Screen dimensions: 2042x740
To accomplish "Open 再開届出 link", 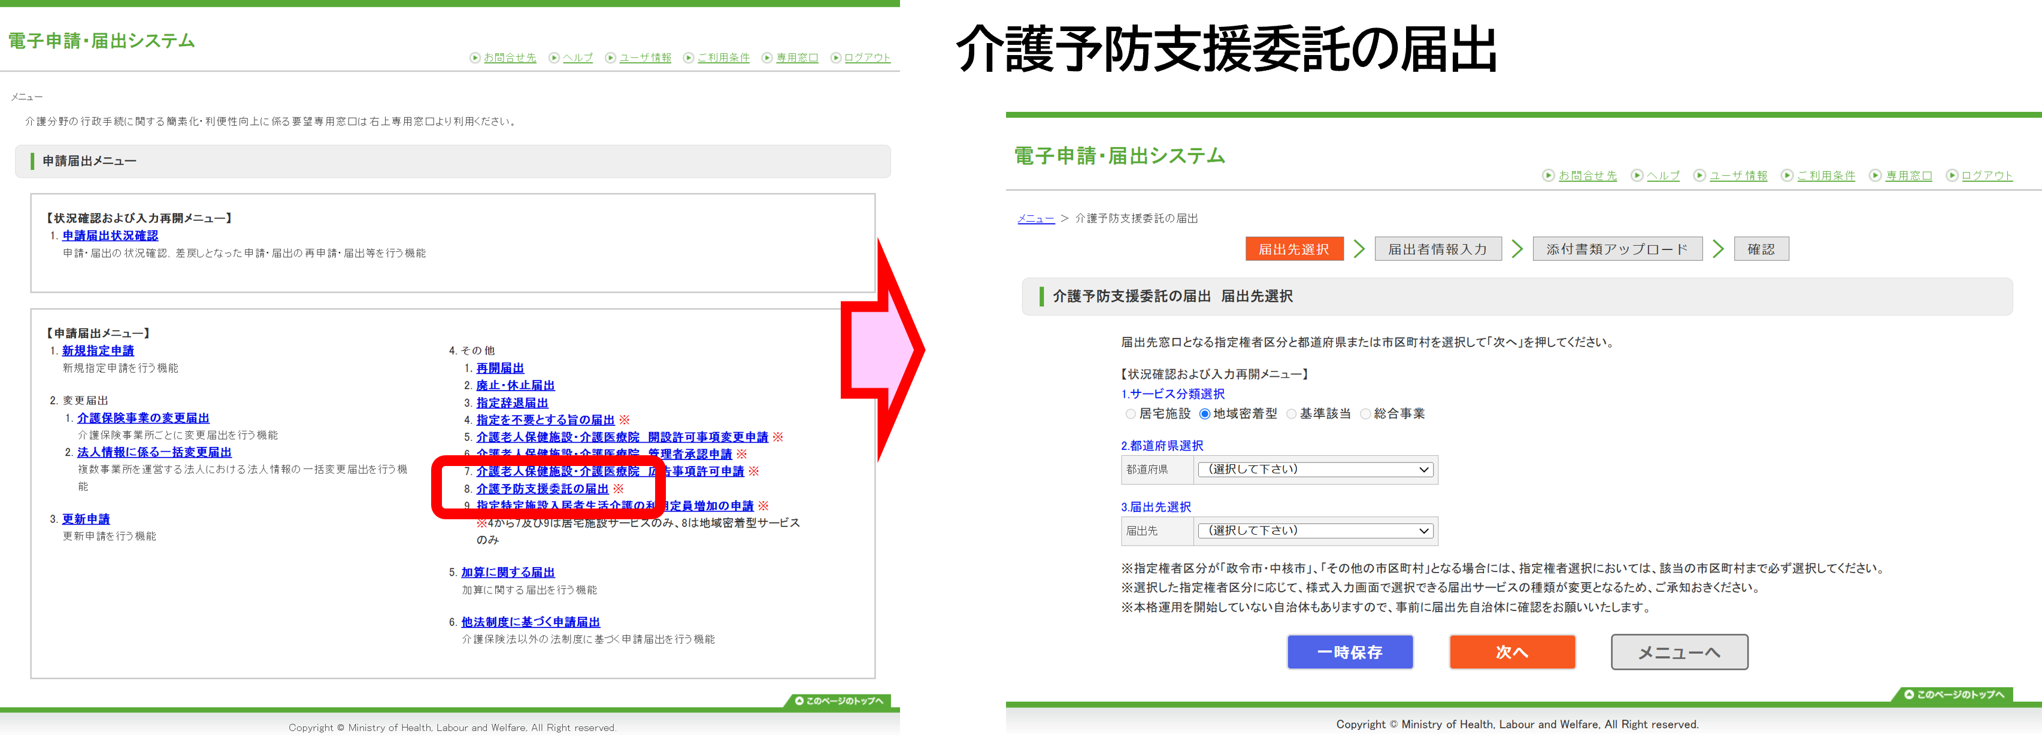I will (500, 369).
